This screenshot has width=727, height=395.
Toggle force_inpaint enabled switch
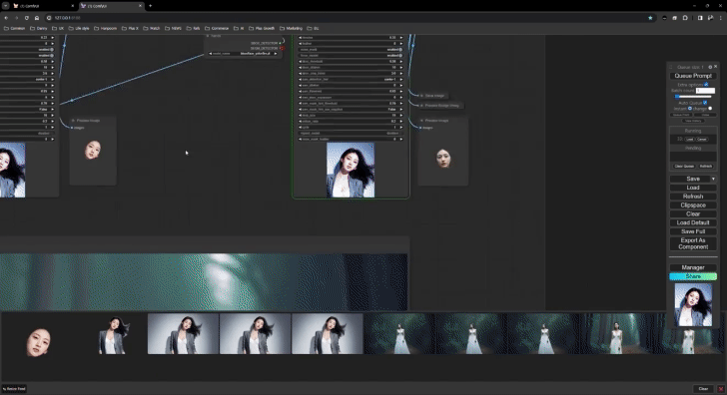click(400, 56)
